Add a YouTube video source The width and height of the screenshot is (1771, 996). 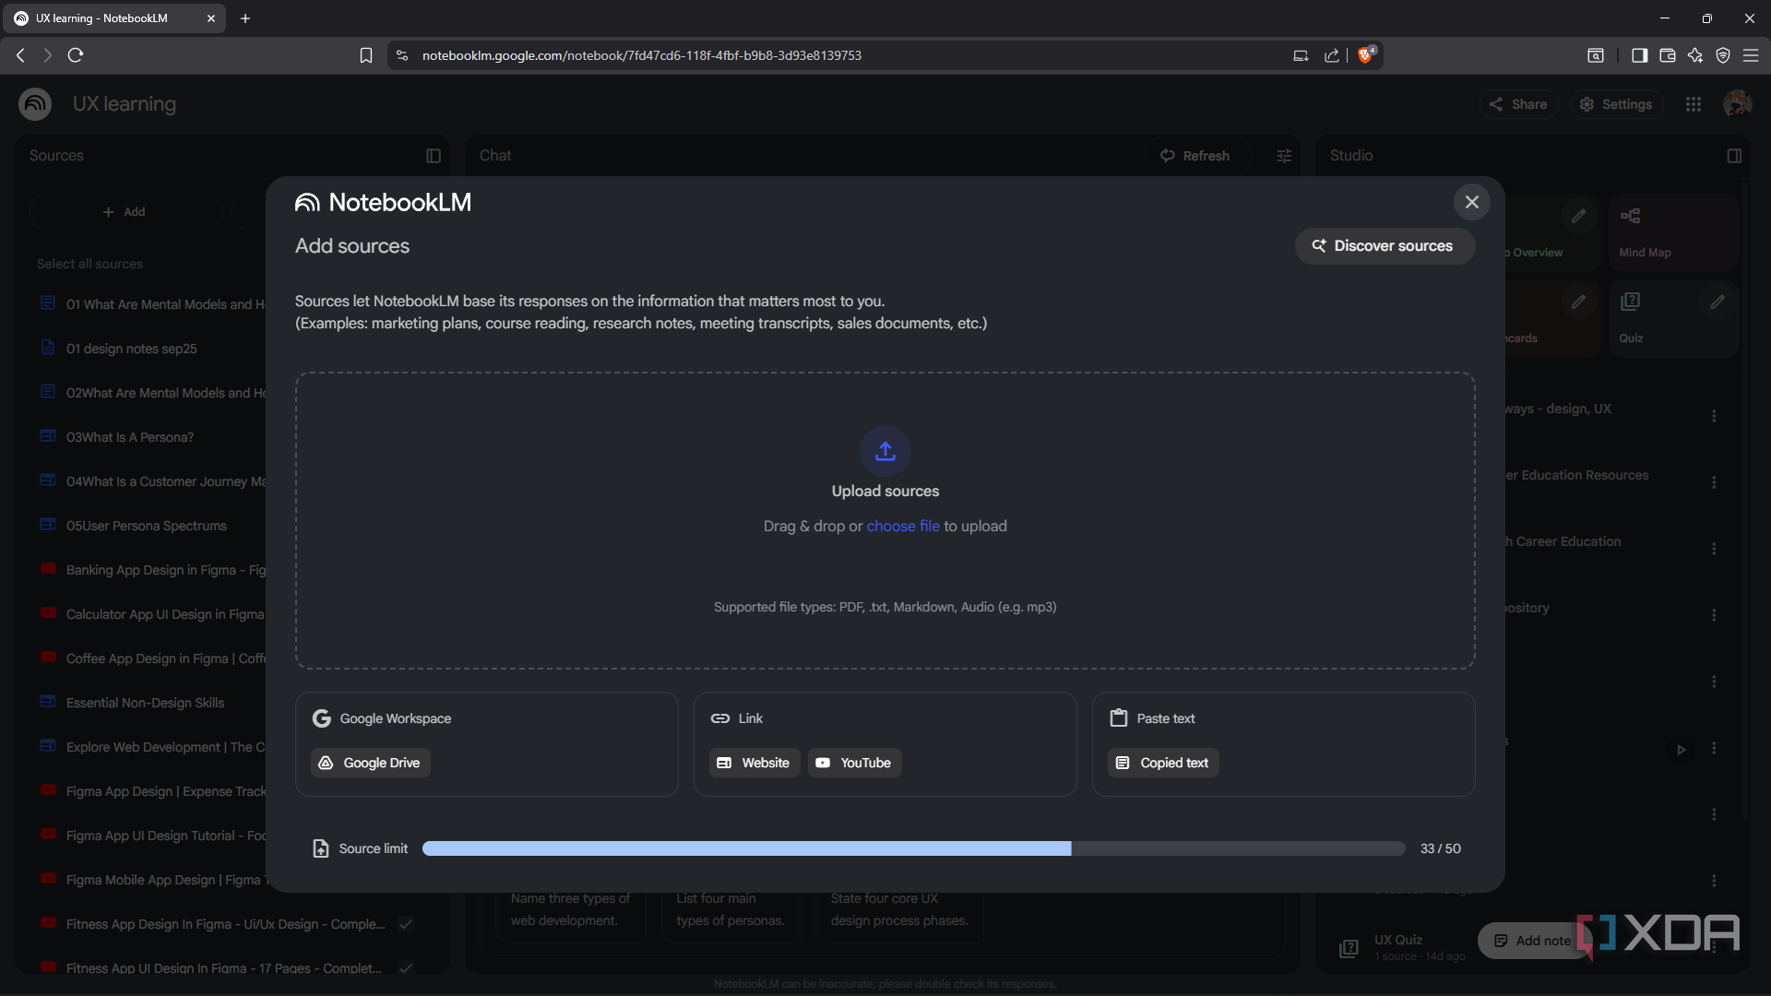click(854, 763)
